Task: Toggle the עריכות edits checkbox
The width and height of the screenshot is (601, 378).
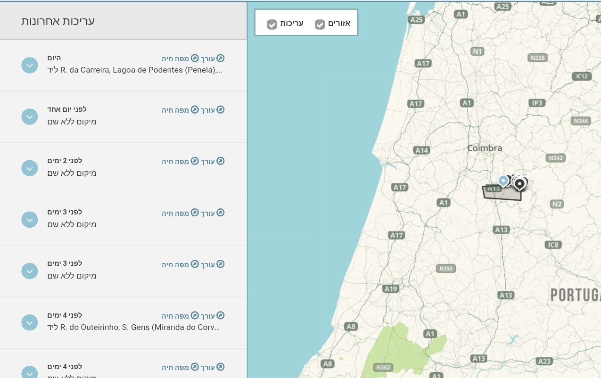Action: pyautogui.click(x=272, y=24)
